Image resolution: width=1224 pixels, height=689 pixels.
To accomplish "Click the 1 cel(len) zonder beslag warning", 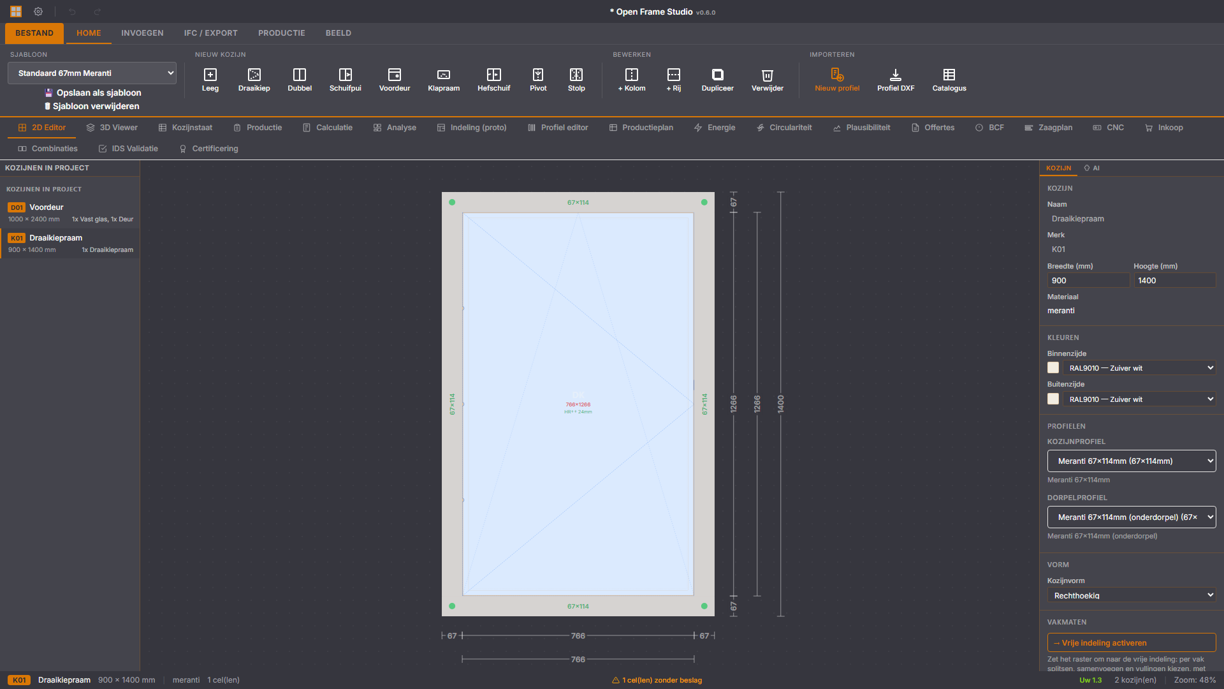I will [x=657, y=680].
